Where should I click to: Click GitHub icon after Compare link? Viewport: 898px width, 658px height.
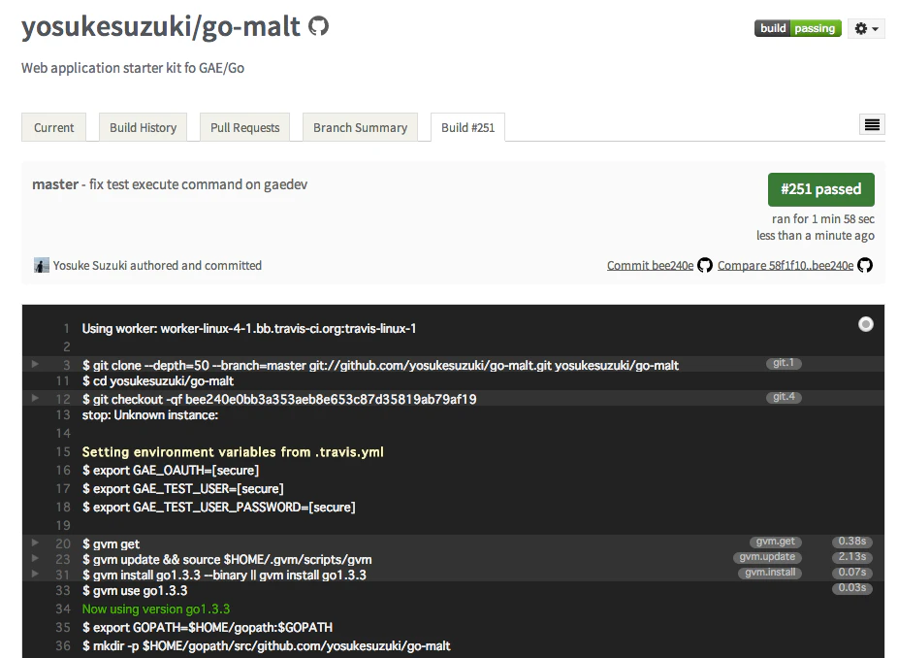pos(865,265)
